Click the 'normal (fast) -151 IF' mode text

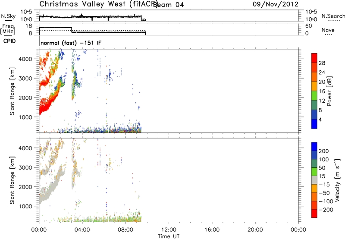point(71,43)
